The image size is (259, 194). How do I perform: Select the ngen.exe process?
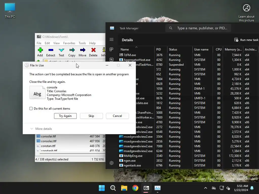click(x=188, y=161)
